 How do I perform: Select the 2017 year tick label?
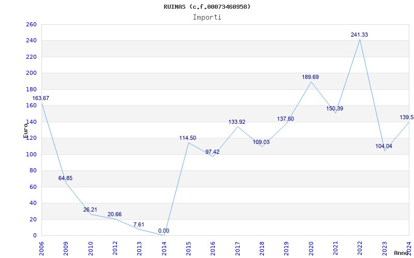[x=238, y=249]
